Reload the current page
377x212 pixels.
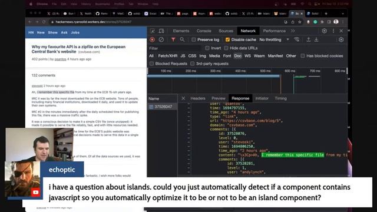click(44, 22)
